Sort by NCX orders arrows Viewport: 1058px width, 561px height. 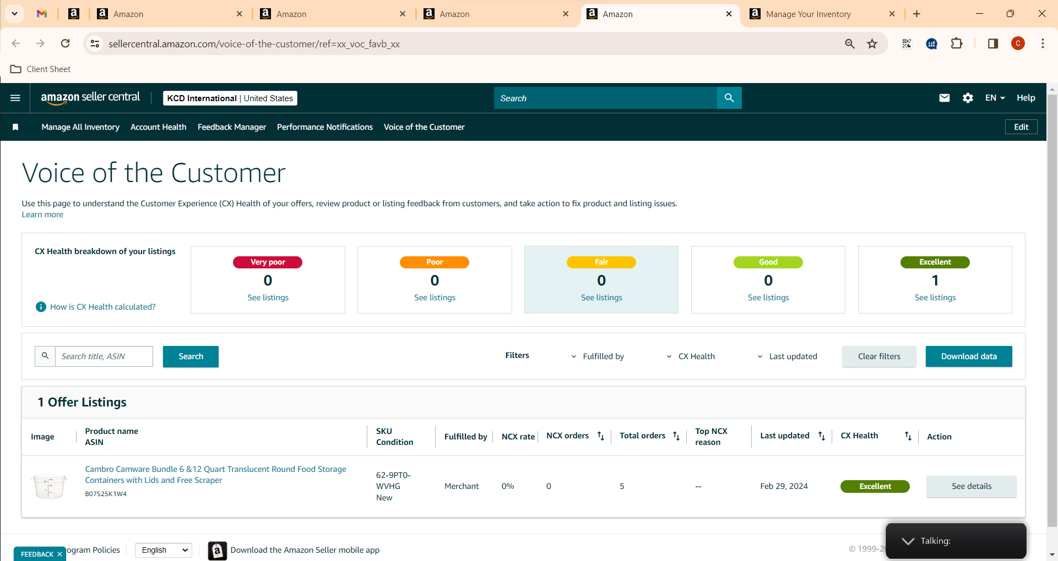click(x=601, y=436)
